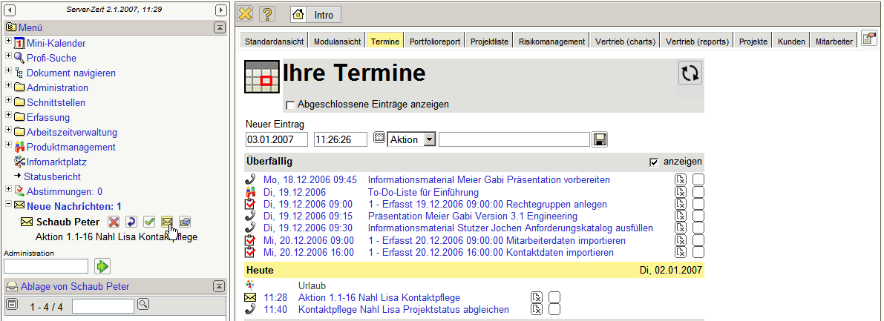The image size is (884, 321).
Task: Mark message done with green checkmark icon
Action: tap(149, 222)
